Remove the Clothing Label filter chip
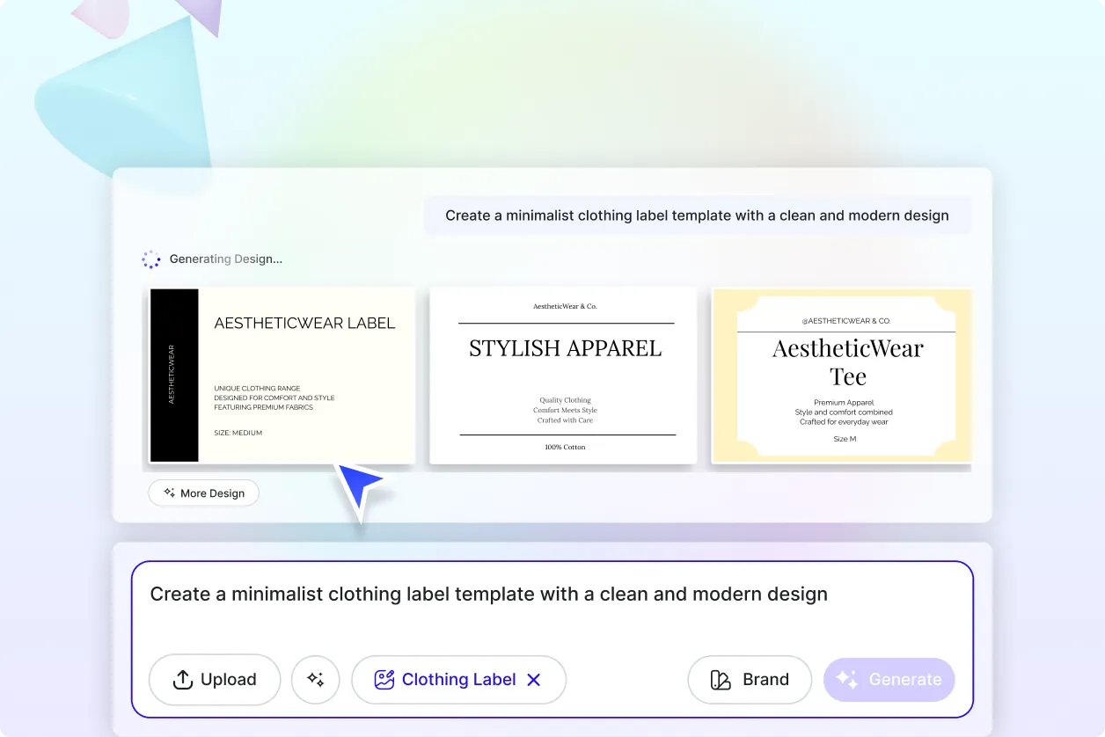 coord(534,679)
